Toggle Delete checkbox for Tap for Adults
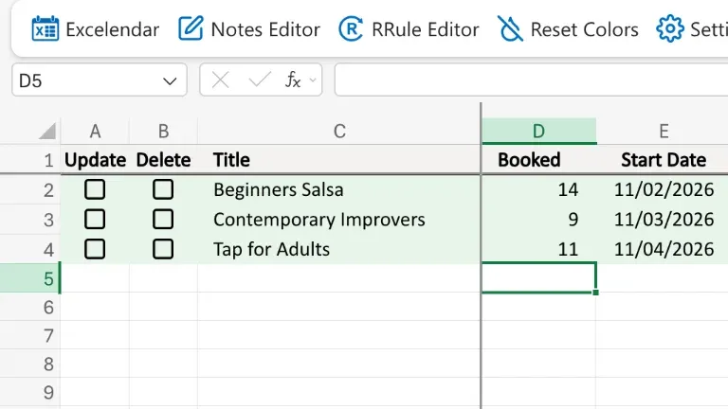The width and height of the screenshot is (728, 409). tap(163, 249)
